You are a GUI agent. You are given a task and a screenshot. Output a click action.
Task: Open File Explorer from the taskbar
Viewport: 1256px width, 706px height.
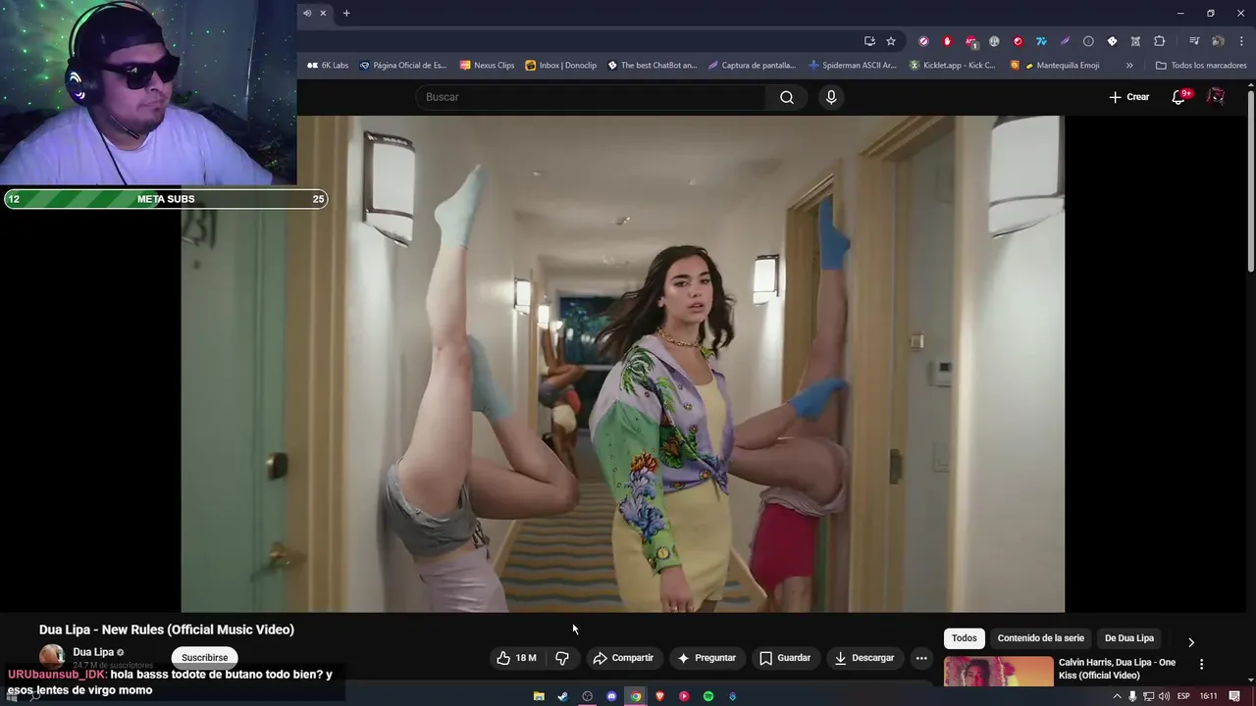tap(539, 696)
